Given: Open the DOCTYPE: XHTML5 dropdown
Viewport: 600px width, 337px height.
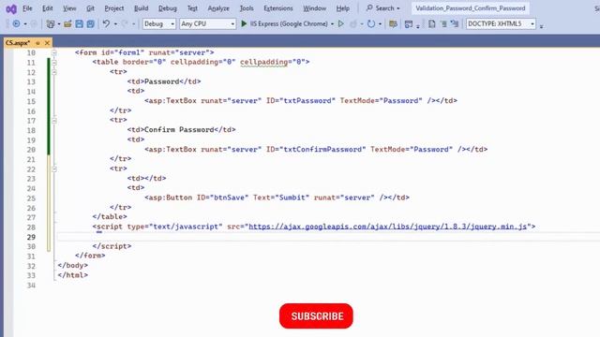Looking at the screenshot, I should click(501, 23).
